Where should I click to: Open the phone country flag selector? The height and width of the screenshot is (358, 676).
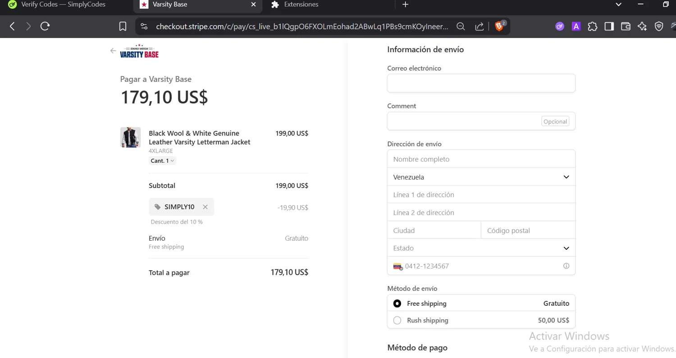click(398, 266)
